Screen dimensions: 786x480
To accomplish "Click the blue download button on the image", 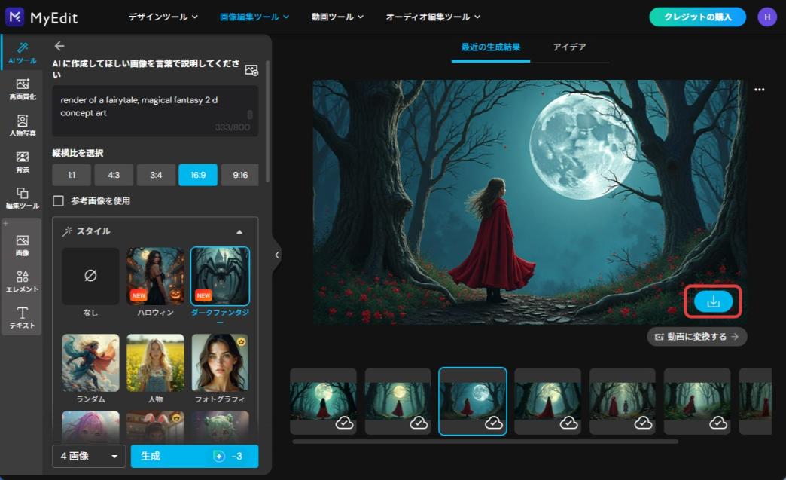I will point(711,301).
